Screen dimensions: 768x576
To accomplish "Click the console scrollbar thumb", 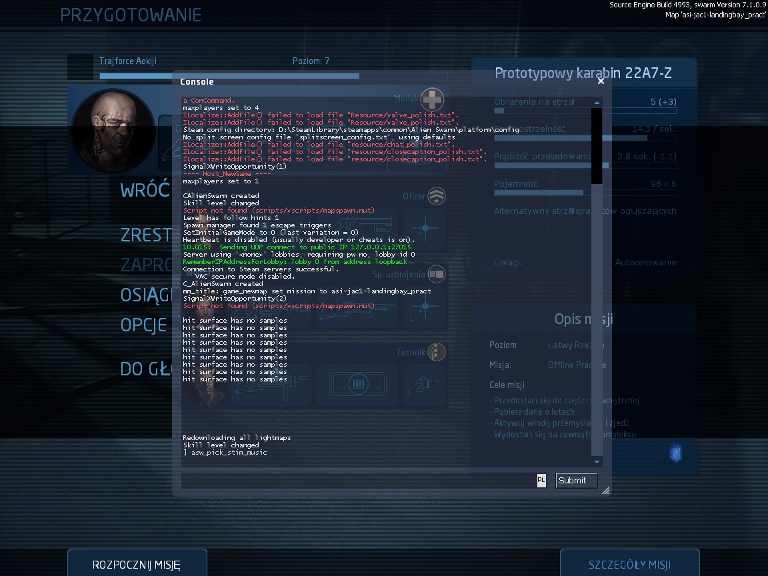I will pyautogui.click(x=597, y=146).
